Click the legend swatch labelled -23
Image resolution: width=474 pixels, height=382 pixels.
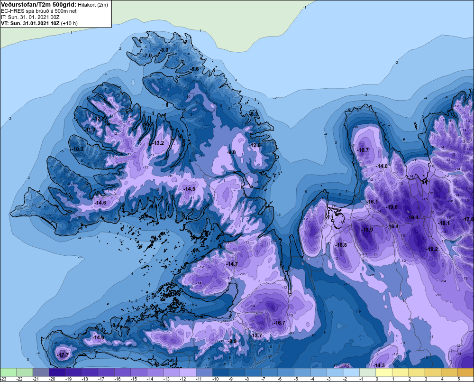[x=8, y=373]
